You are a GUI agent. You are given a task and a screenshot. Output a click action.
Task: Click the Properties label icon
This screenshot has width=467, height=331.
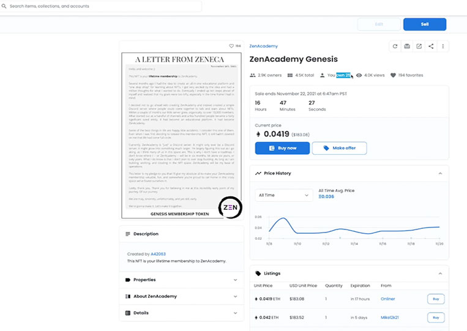pyautogui.click(x=128, y=280)
